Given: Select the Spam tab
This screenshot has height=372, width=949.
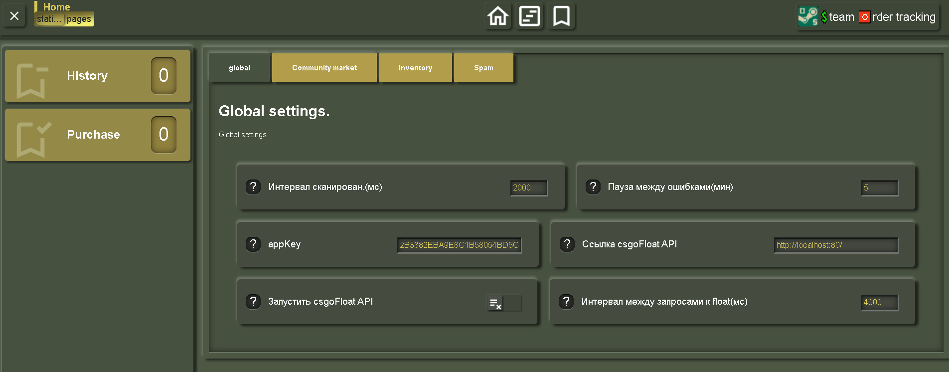Looking at the screenshot, I should (483, 68).
